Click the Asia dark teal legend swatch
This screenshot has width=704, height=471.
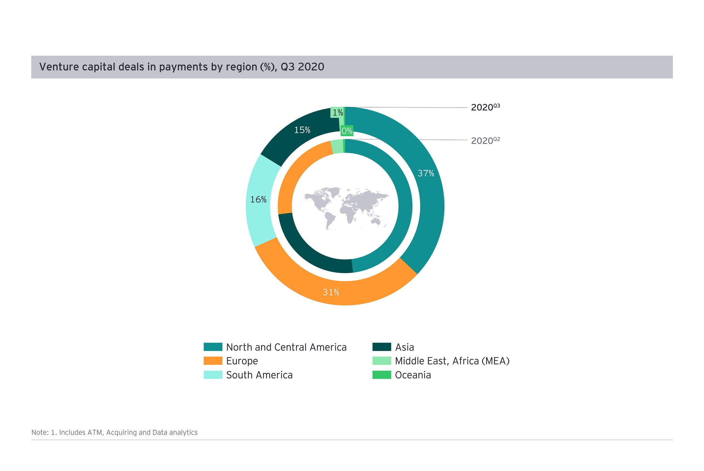pyautogui.click(x=382, y=347)
